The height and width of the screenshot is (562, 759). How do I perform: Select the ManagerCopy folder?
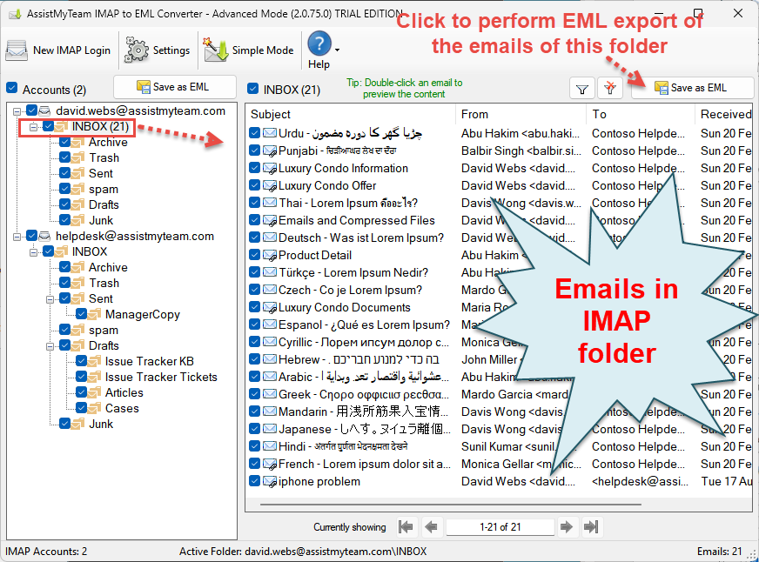point(143,314)
